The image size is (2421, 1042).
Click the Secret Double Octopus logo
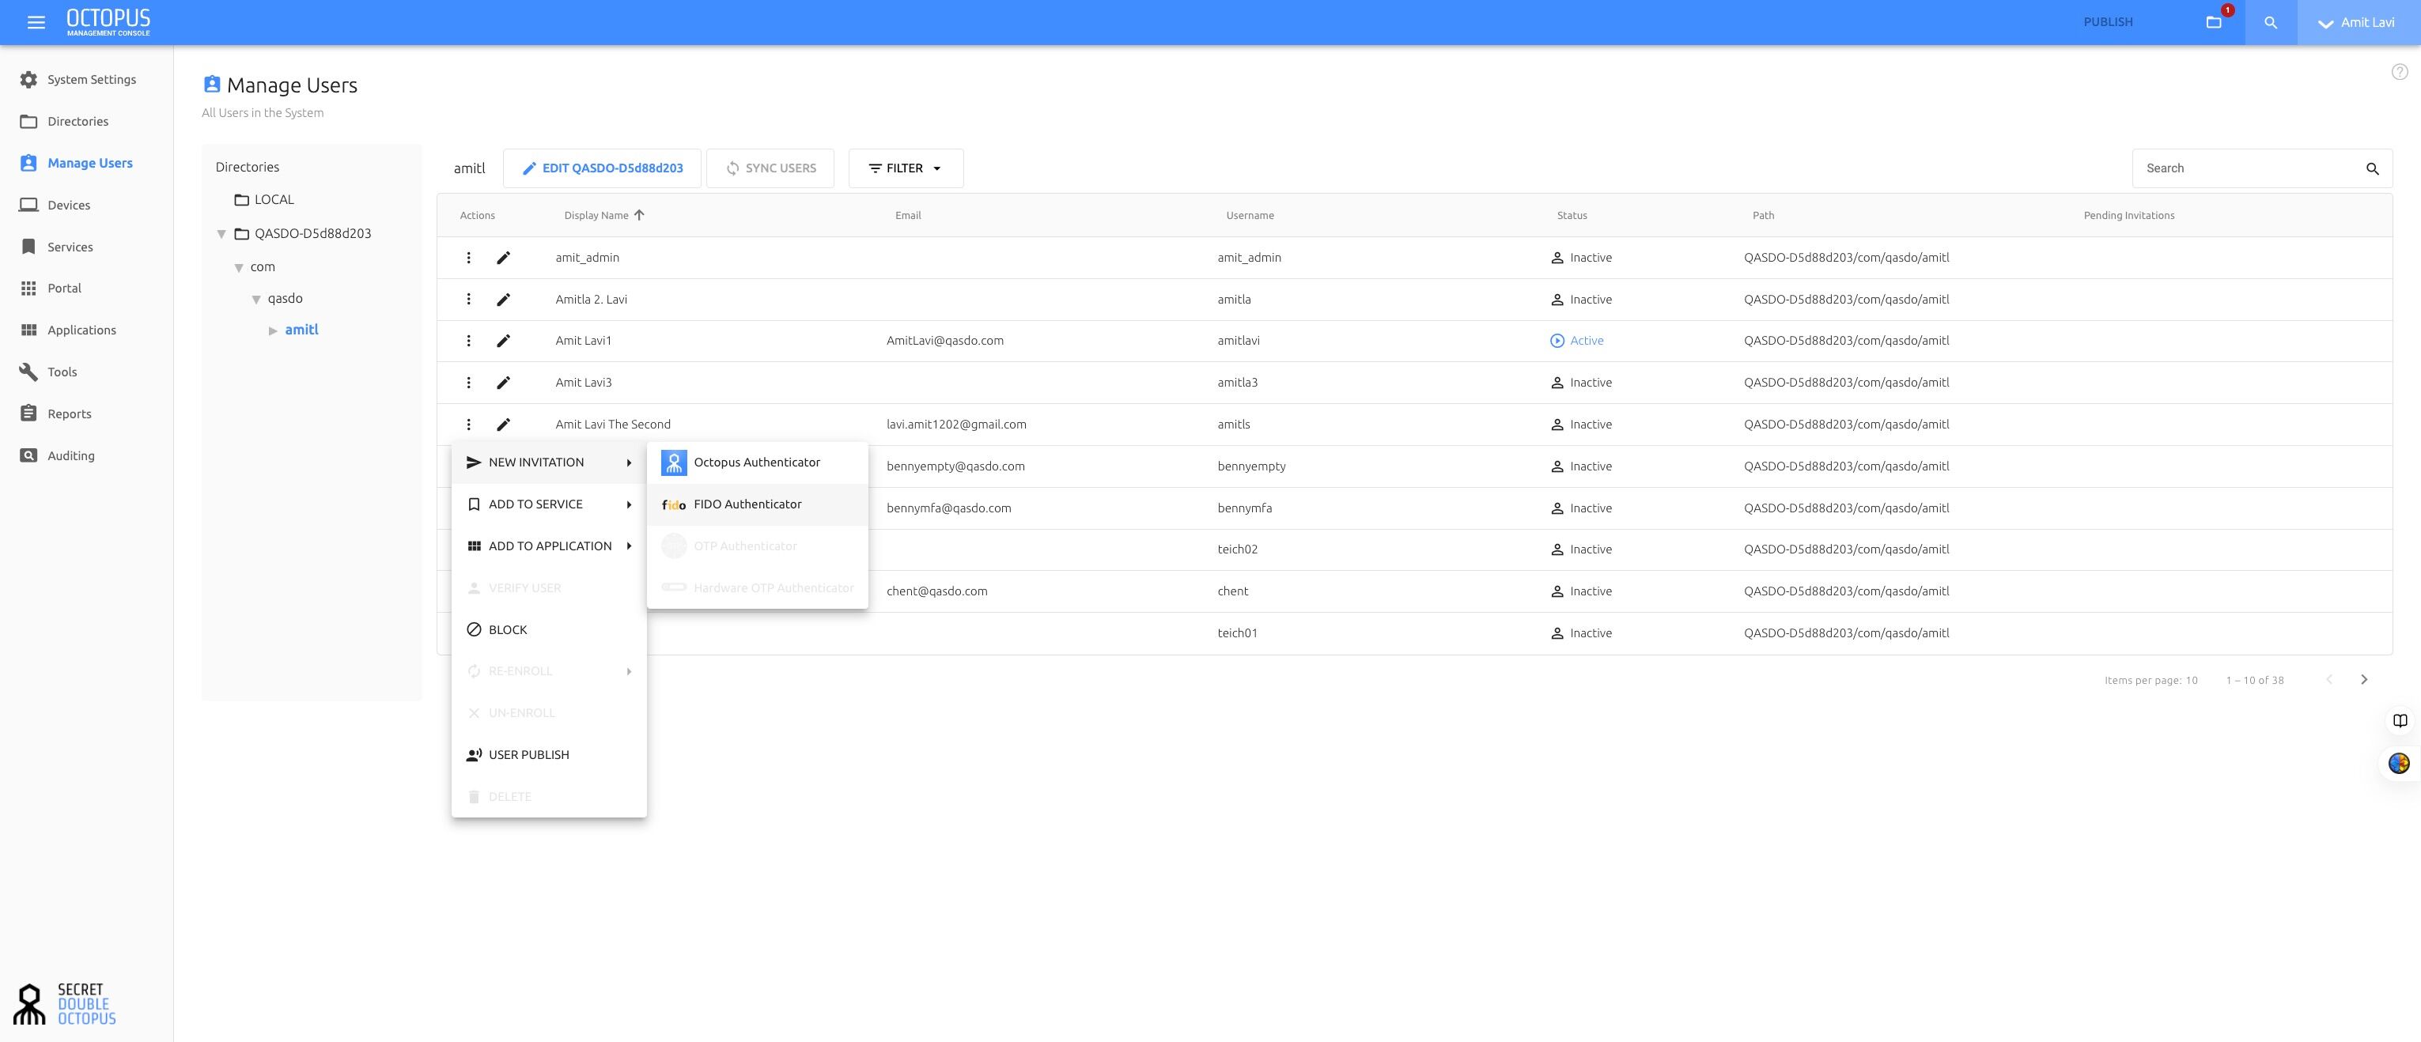click(65, 1003)
